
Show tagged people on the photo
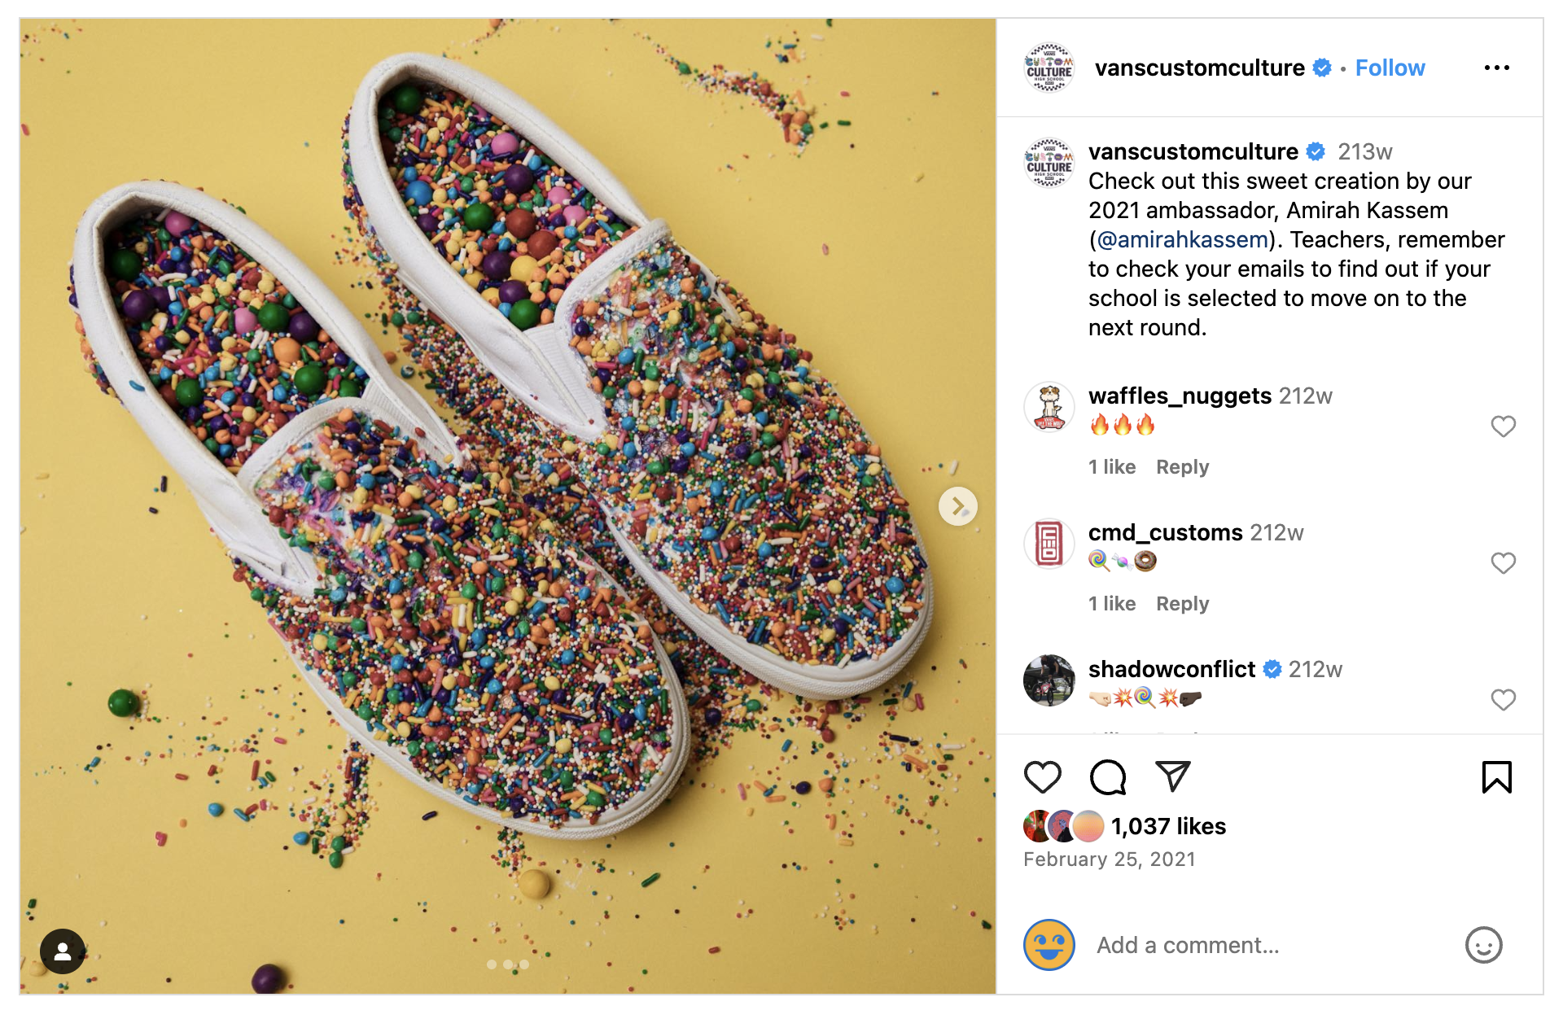pyautogui.click(x=63, y=951)
